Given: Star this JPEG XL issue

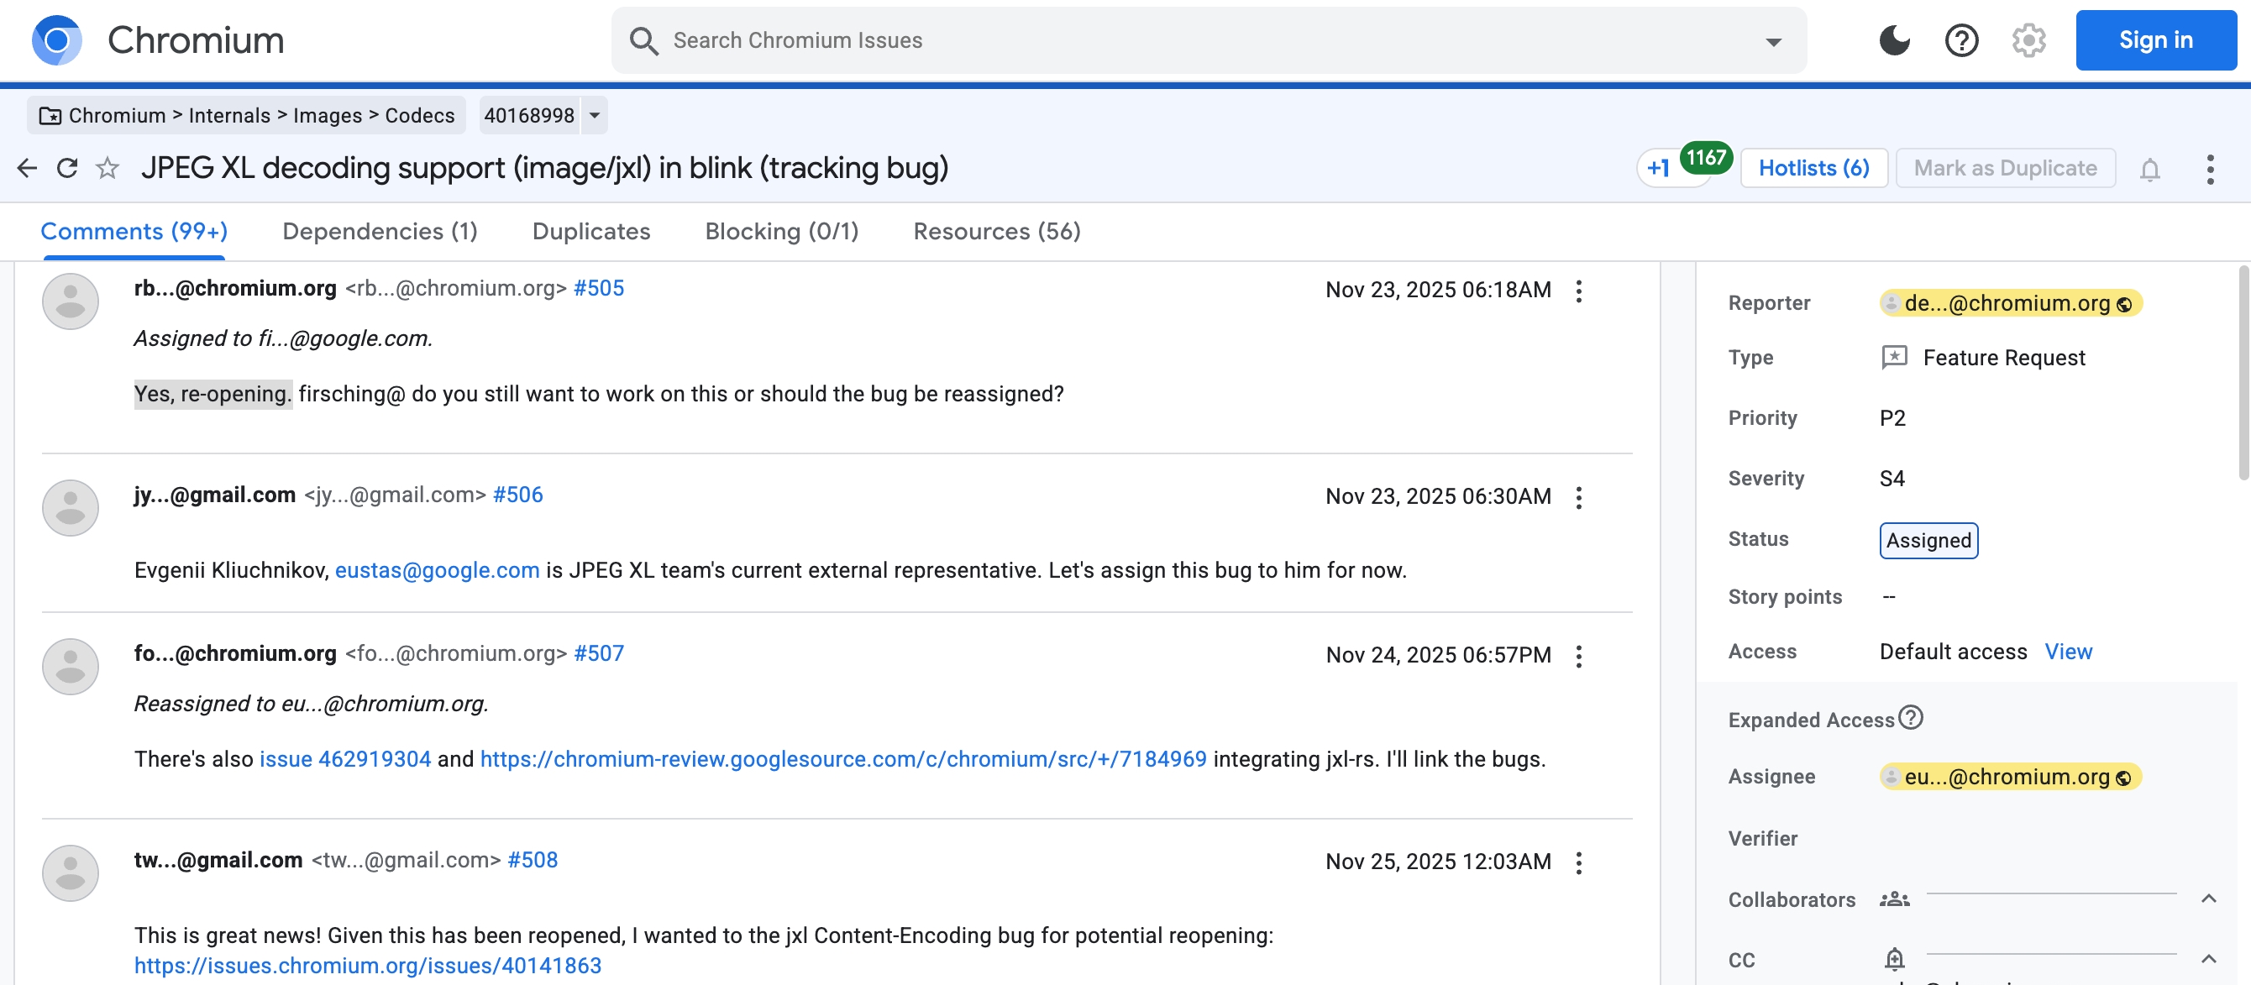Looking at the screenshot, I should point(108,168).
